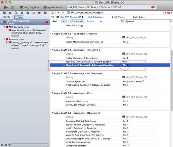Open the Build Rules tab
The image size is (173, 147).
coord(139,17)
